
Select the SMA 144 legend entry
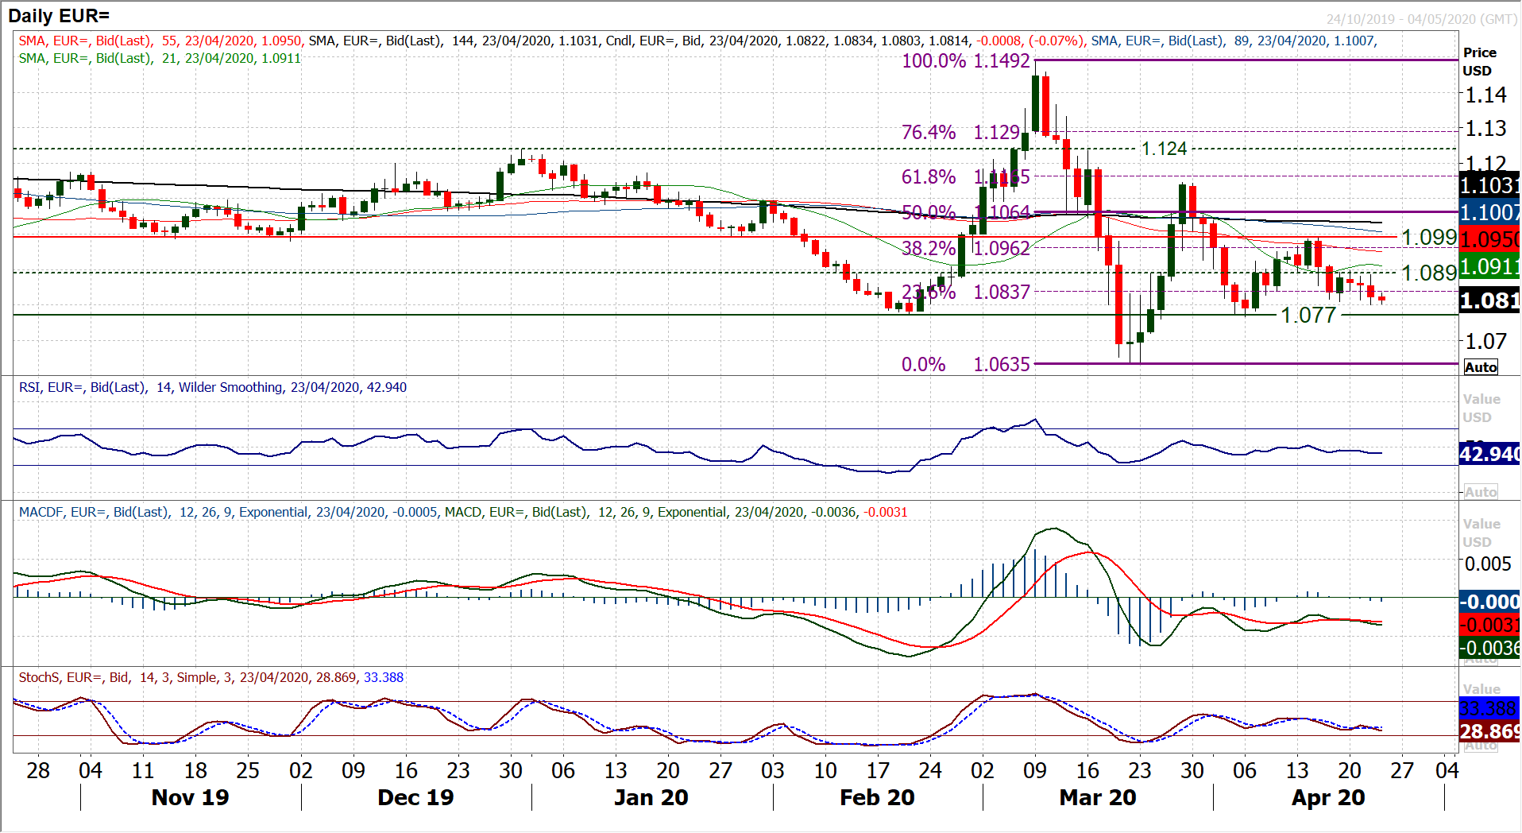coord(454,41)
